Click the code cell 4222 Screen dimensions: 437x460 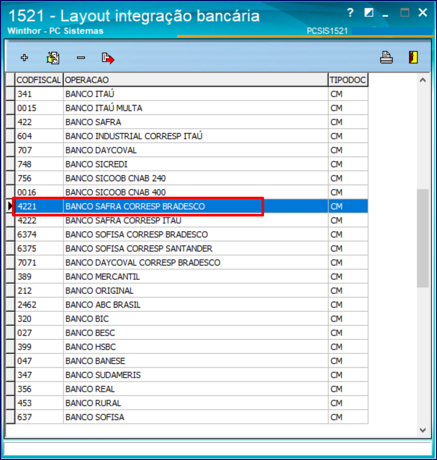(39, 220)
